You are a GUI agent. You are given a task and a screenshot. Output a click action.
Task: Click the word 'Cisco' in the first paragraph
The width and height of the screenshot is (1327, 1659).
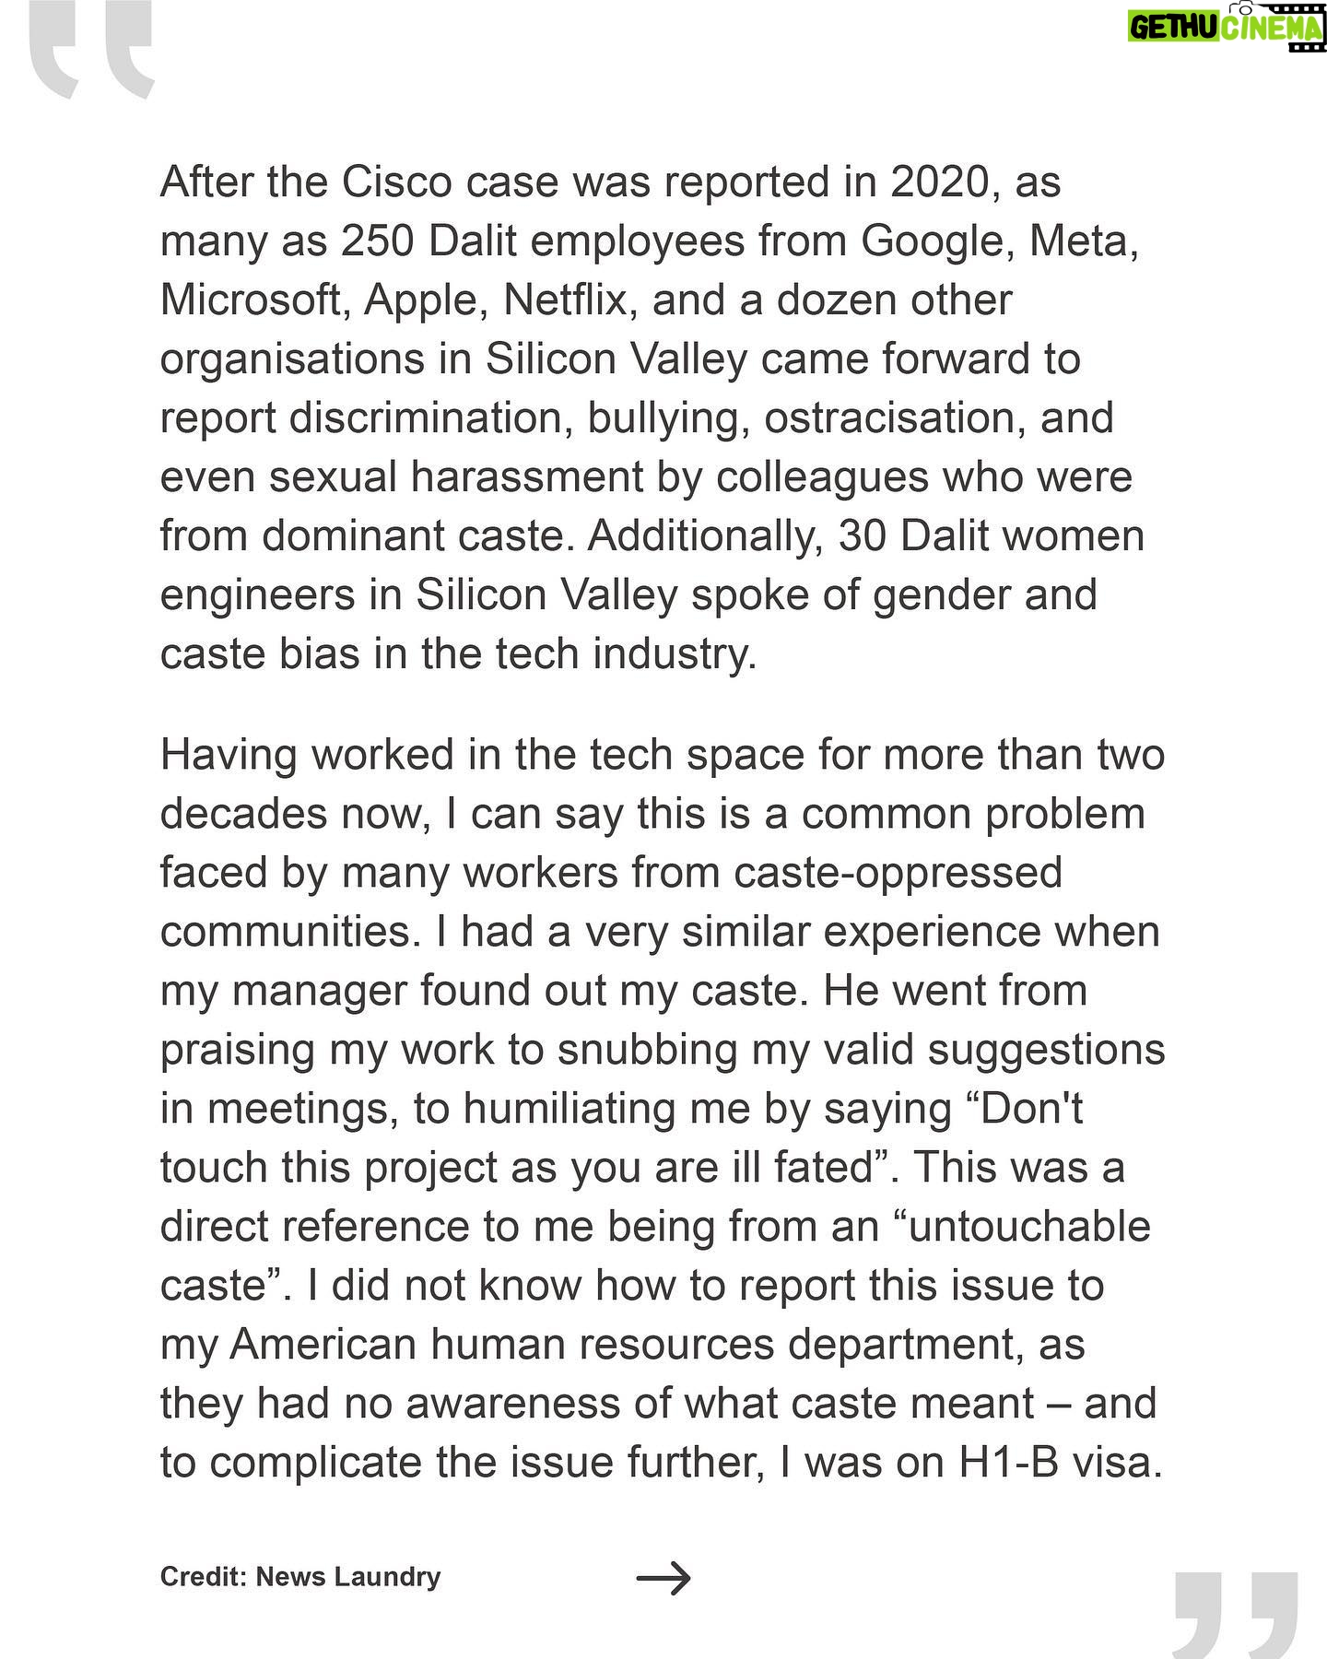tap(397, 182)
